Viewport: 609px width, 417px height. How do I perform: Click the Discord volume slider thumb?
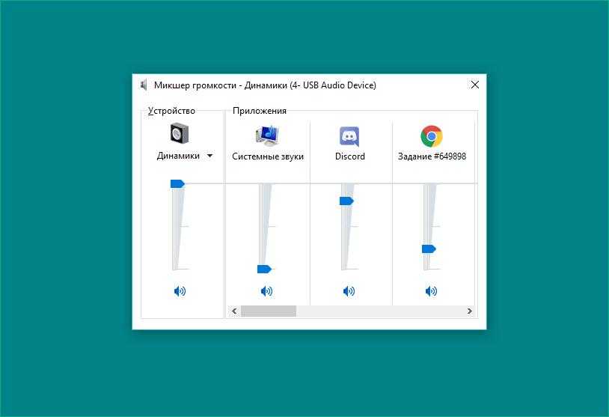click(346, 201)
